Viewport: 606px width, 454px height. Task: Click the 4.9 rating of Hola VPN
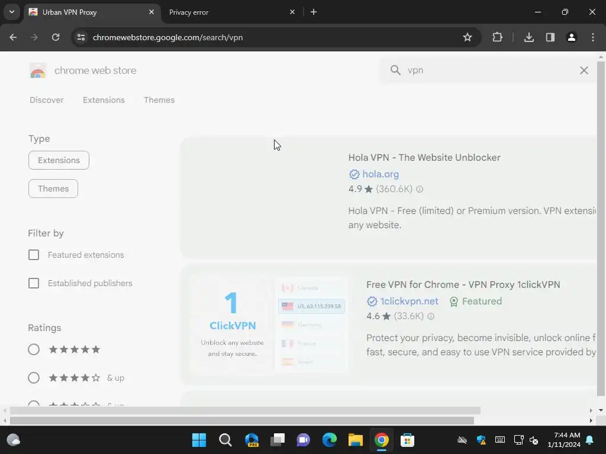click(x=355, y=189)
